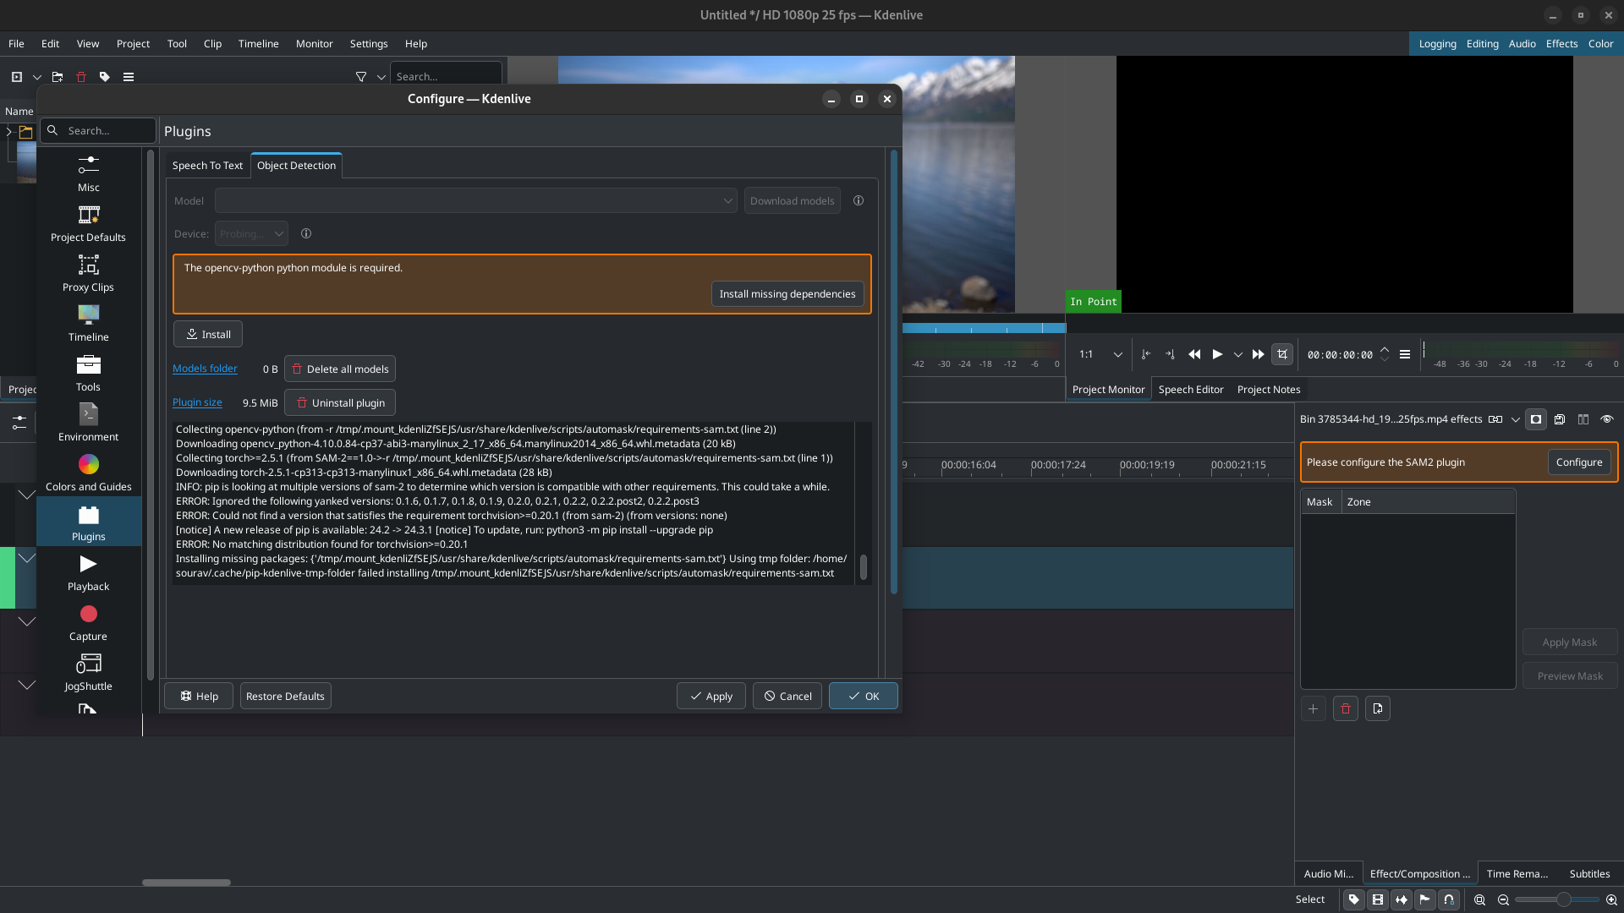Toggle zone crop mode in the monitor toolbar
Image resolution: width=1624 pixels, height=913 pixels.
[1282, 354]
